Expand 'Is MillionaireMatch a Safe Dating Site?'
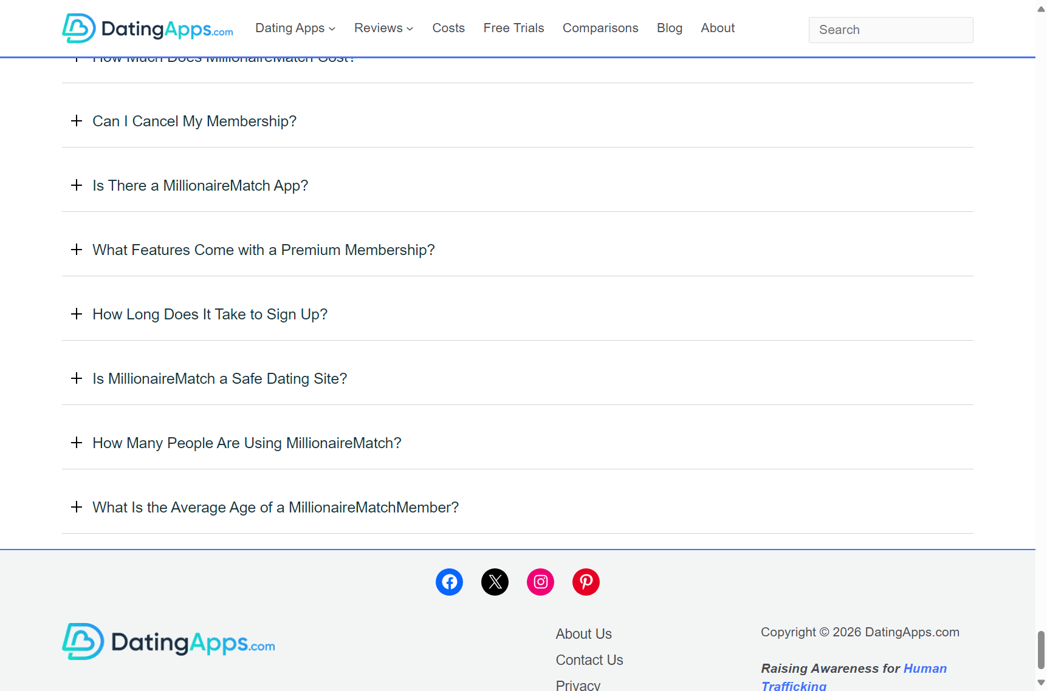 click(x=518, y=379)
